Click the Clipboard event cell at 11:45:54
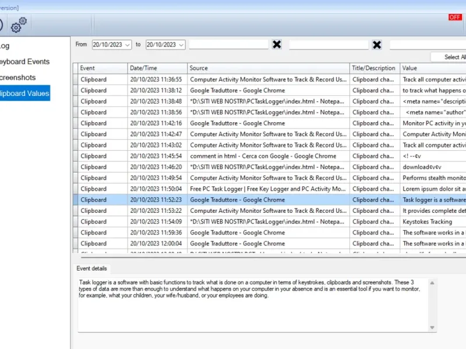Image resolution: width=466 pixels, height=349 pixels. (x=103, y=156)
